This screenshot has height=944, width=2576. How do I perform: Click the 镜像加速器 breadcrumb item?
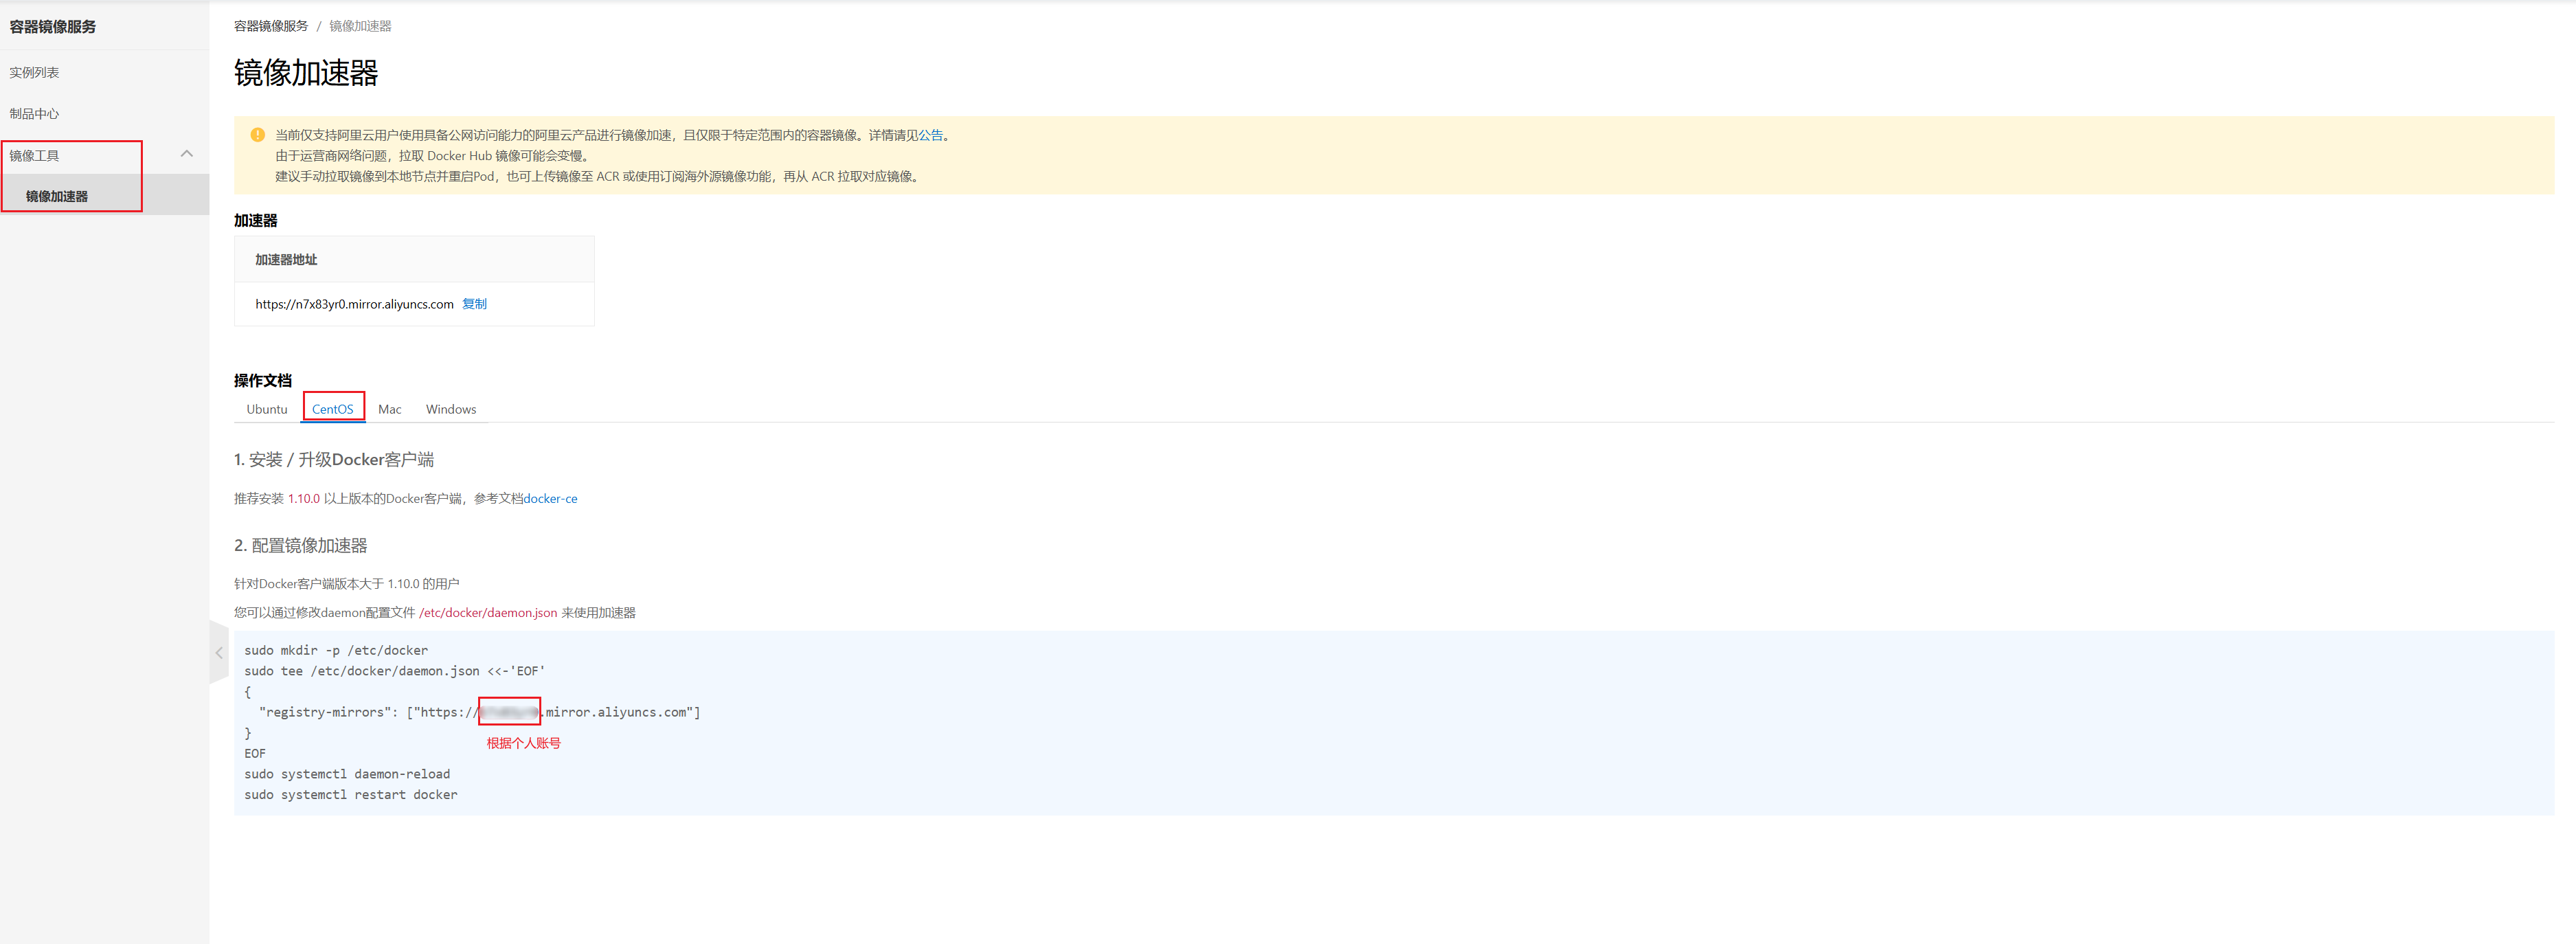(x=360, y=26)
